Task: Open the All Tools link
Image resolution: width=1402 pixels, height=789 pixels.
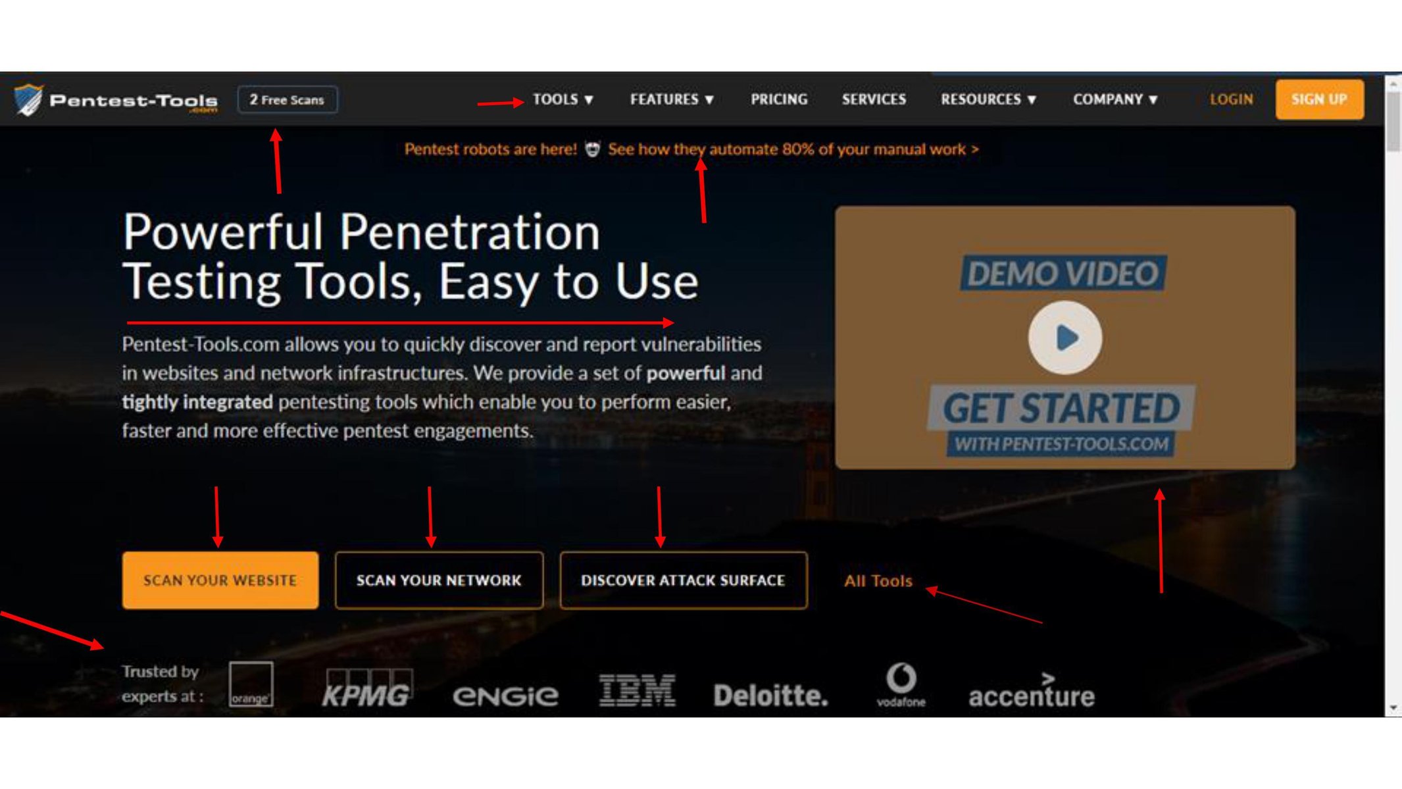Action: pyautogui.click(x=878, y=581)
